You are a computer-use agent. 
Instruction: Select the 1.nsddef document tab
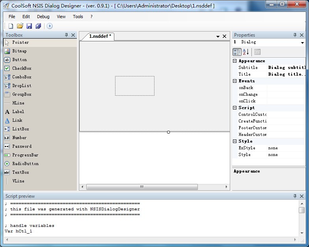100,36
